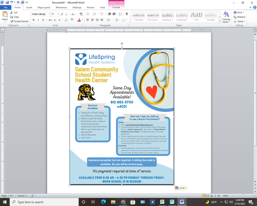Click the Replace button
The width and height of the screenshot is (257, 206).
point(239,17)
